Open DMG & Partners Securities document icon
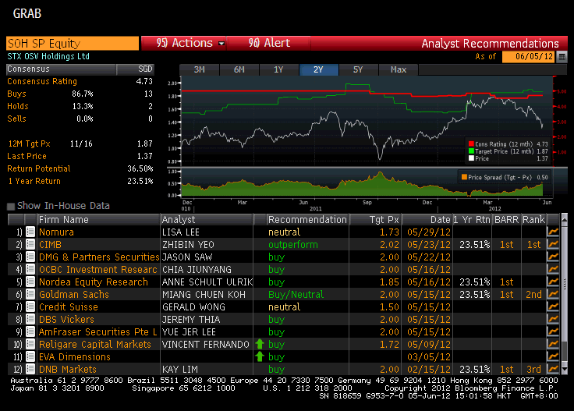Viewport: 574px width, 411px height. 30,257
